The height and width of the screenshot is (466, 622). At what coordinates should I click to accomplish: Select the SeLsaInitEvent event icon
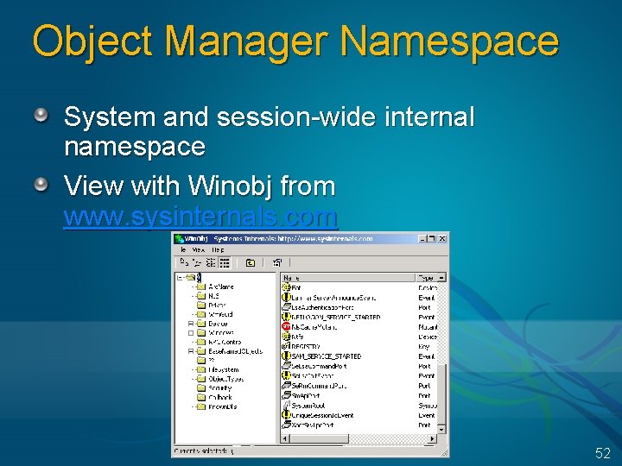(x=286, y=375)
